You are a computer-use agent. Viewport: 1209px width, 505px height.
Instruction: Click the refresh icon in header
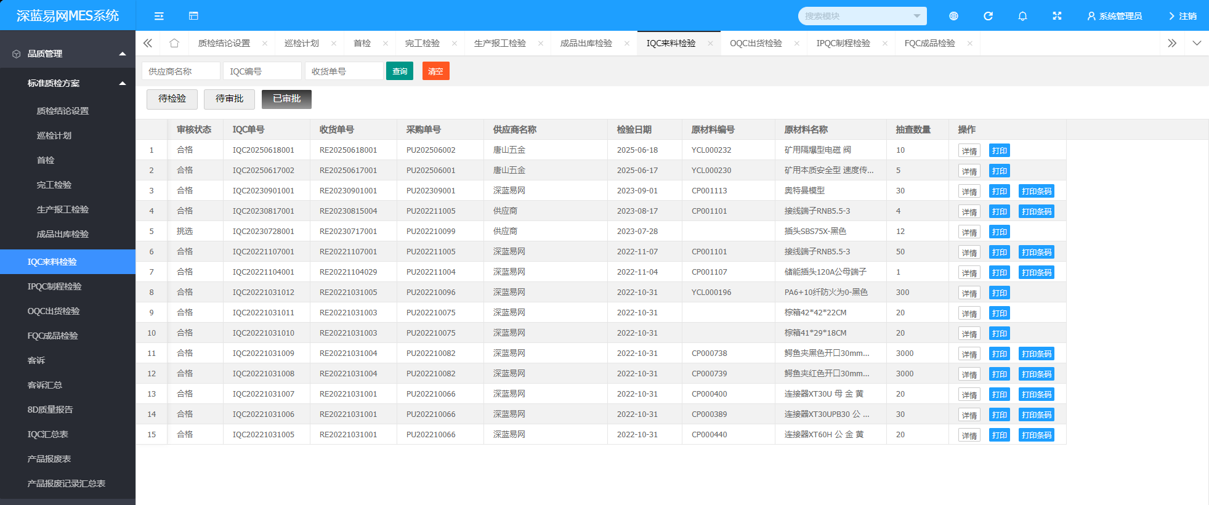pos(988,16)
